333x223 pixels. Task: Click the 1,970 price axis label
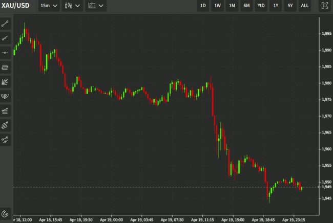point(326,116)
